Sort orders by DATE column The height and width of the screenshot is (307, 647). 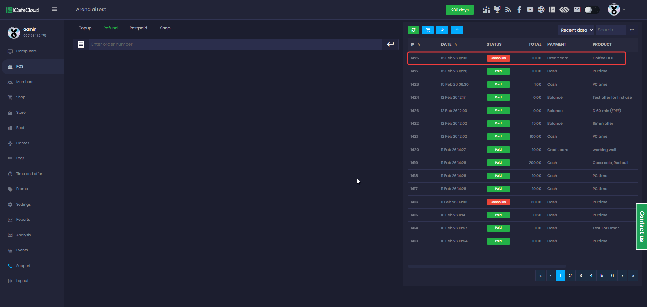click(449, 44)
